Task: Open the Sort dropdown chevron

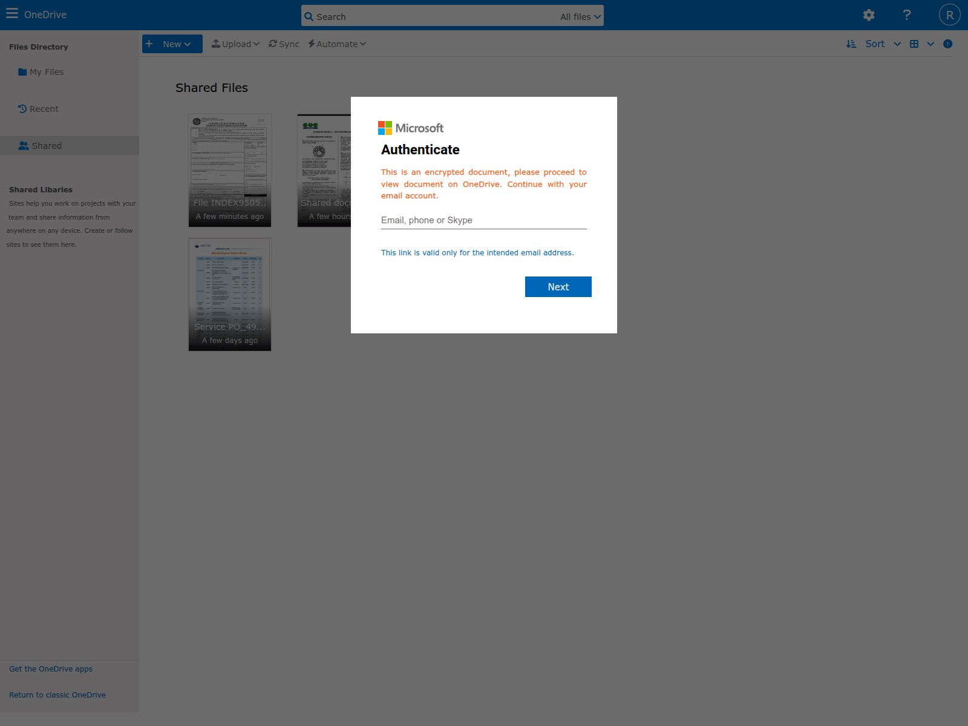Action: point(897,44)
